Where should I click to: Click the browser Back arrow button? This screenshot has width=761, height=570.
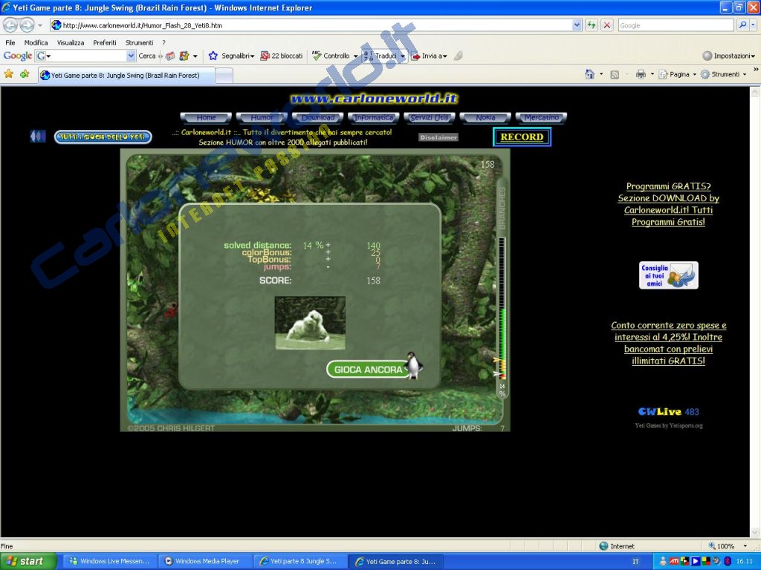tap(10, 24)
